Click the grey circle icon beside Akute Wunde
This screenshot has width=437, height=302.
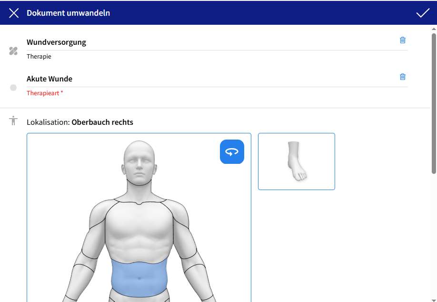(x=13, y=88)
